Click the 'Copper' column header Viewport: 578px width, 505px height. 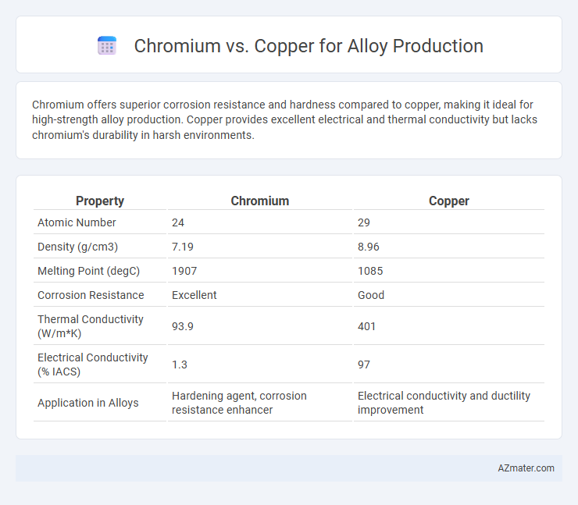pos(448,201)
